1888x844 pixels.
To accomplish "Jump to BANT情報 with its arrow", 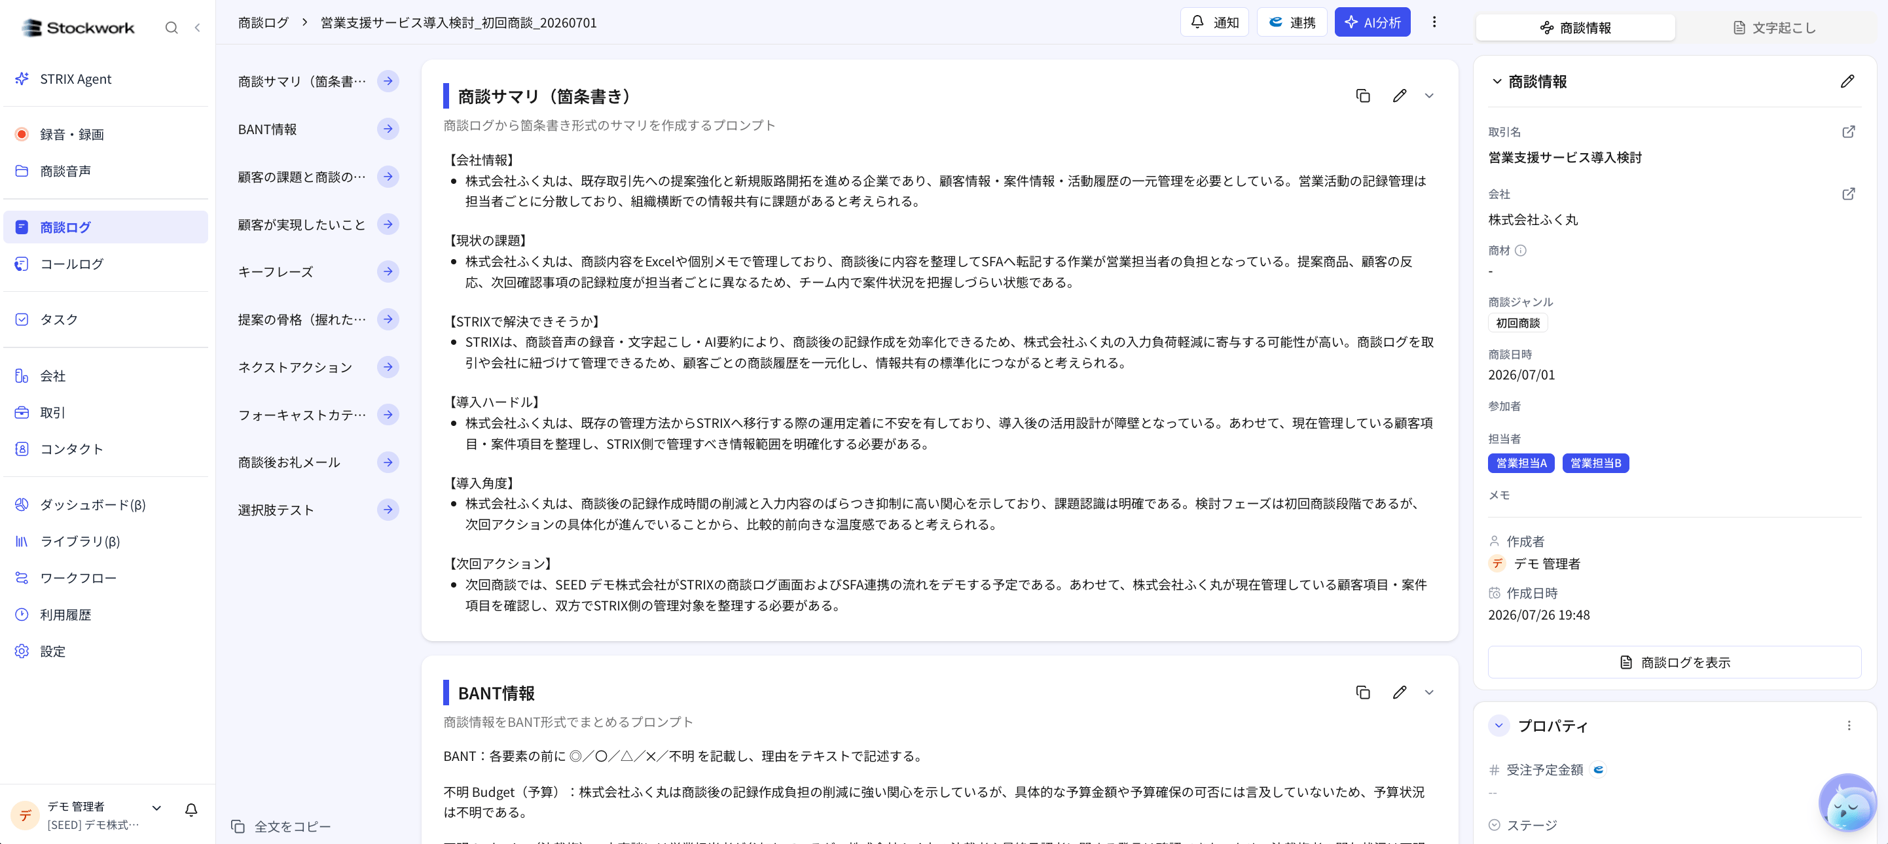I will (388, 129).
